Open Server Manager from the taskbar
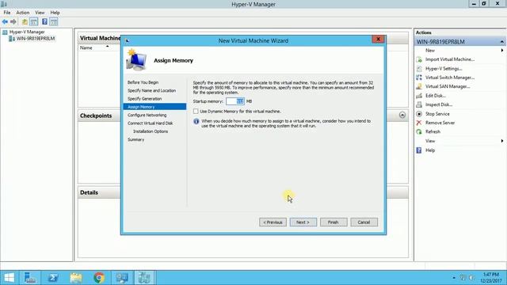Screen dimensions: 507x285 30,278
